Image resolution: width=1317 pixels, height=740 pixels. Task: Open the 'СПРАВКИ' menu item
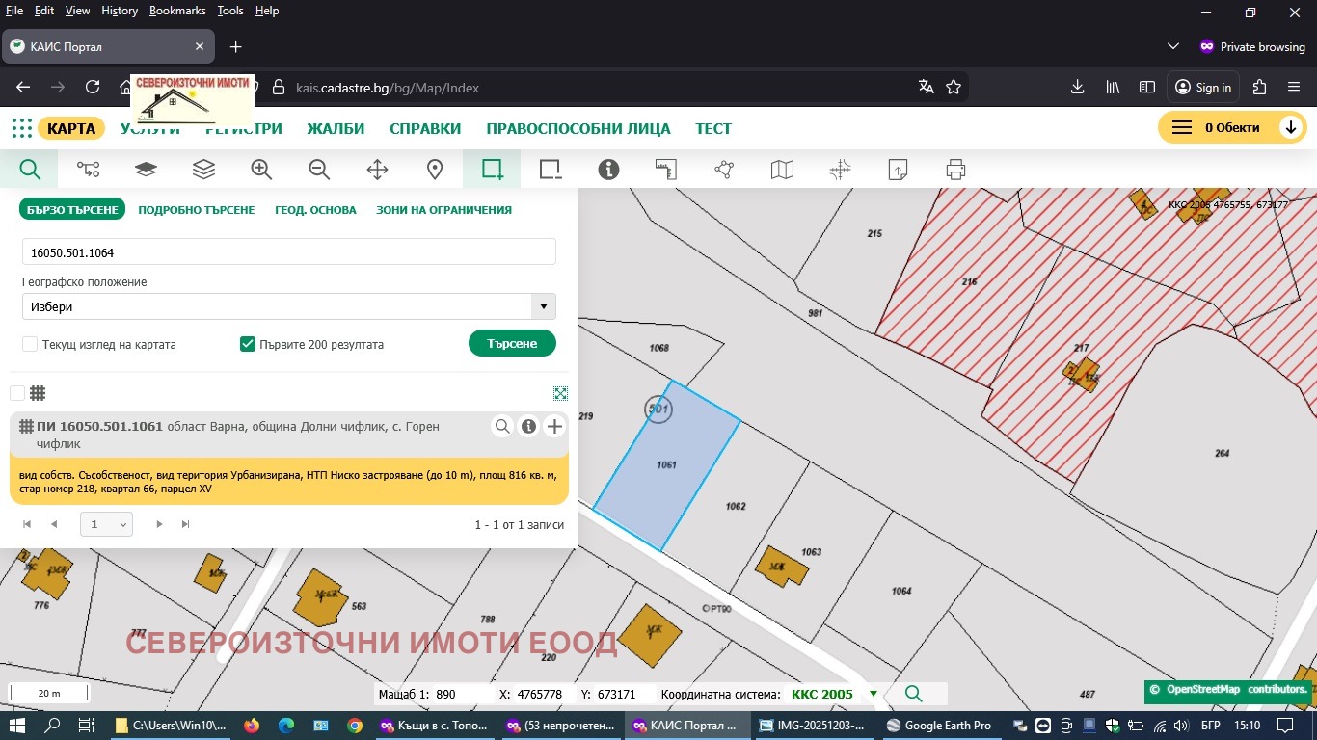[x=425, y=129]
